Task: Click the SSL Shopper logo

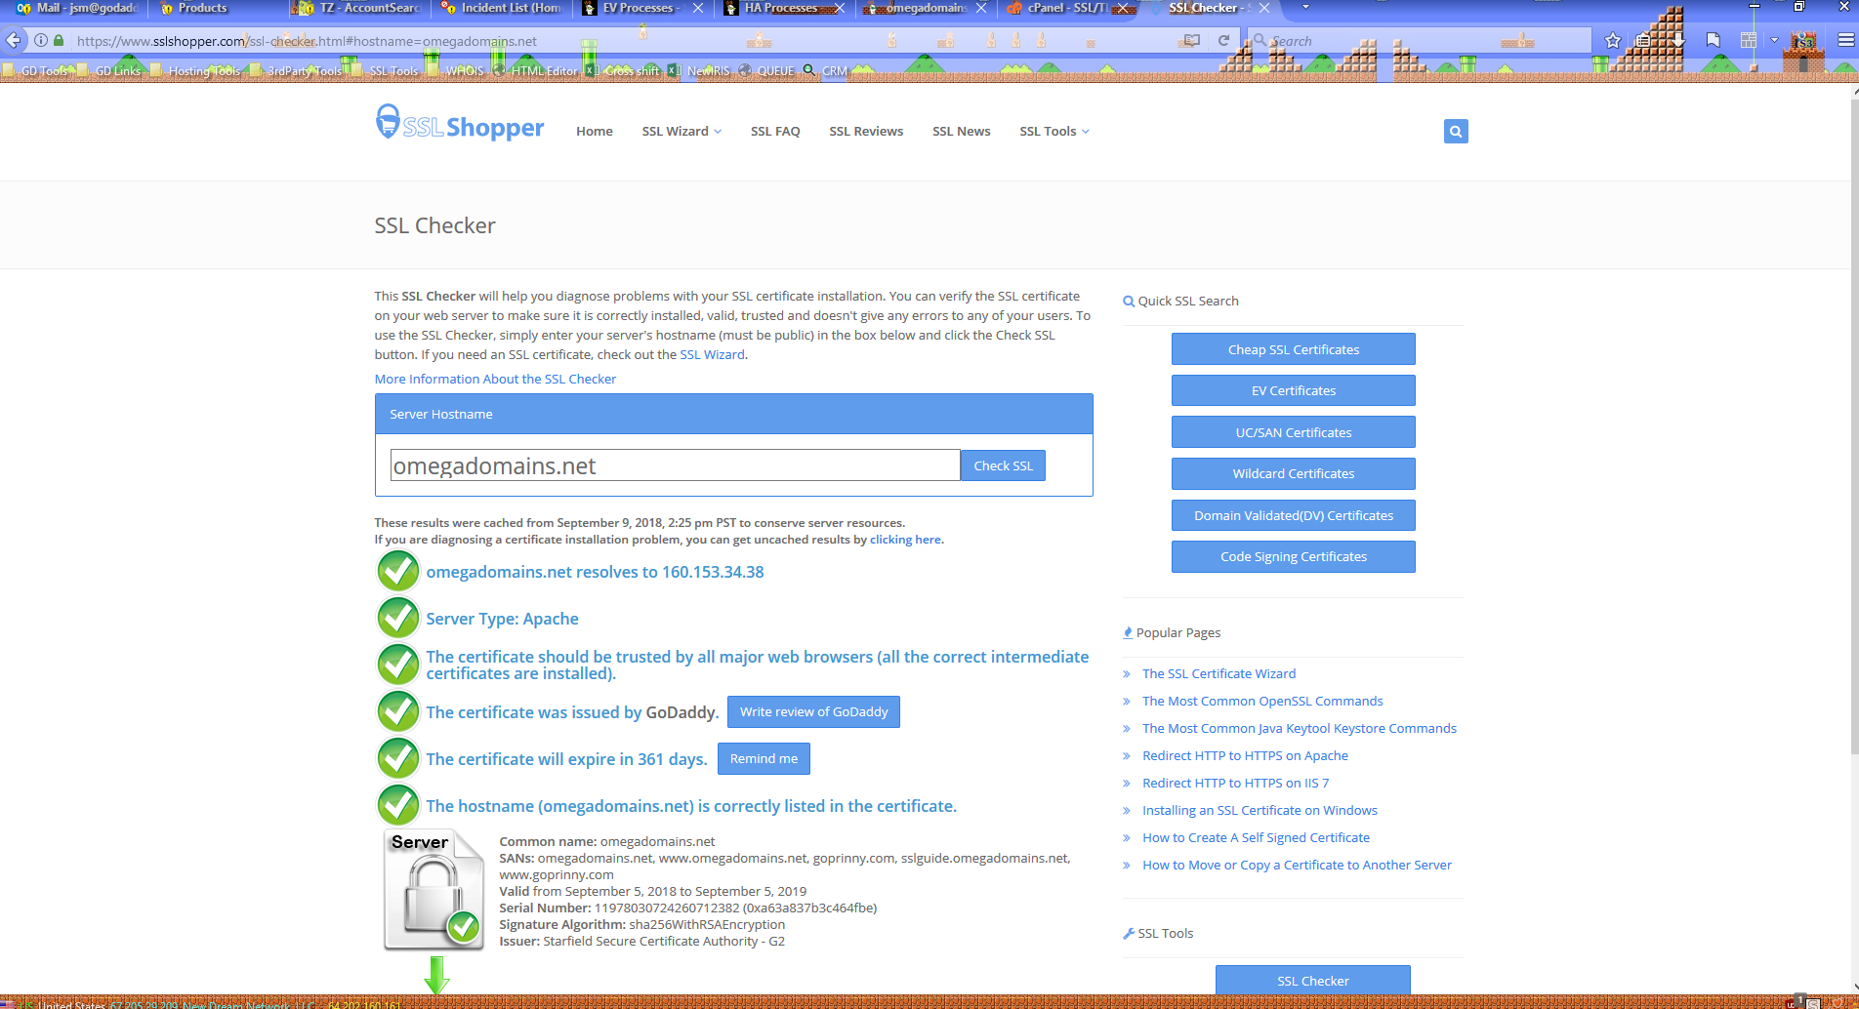Action: point(460,125)
